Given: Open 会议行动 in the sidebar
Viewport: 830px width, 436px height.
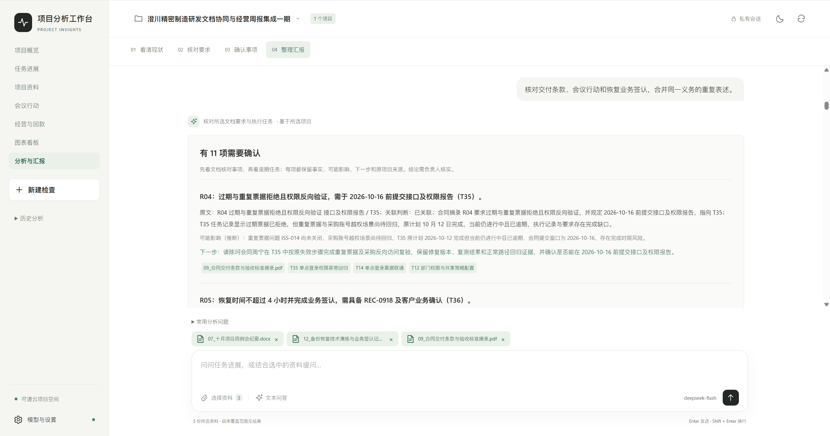Looking at the screenshot, I should coord(54,106).
